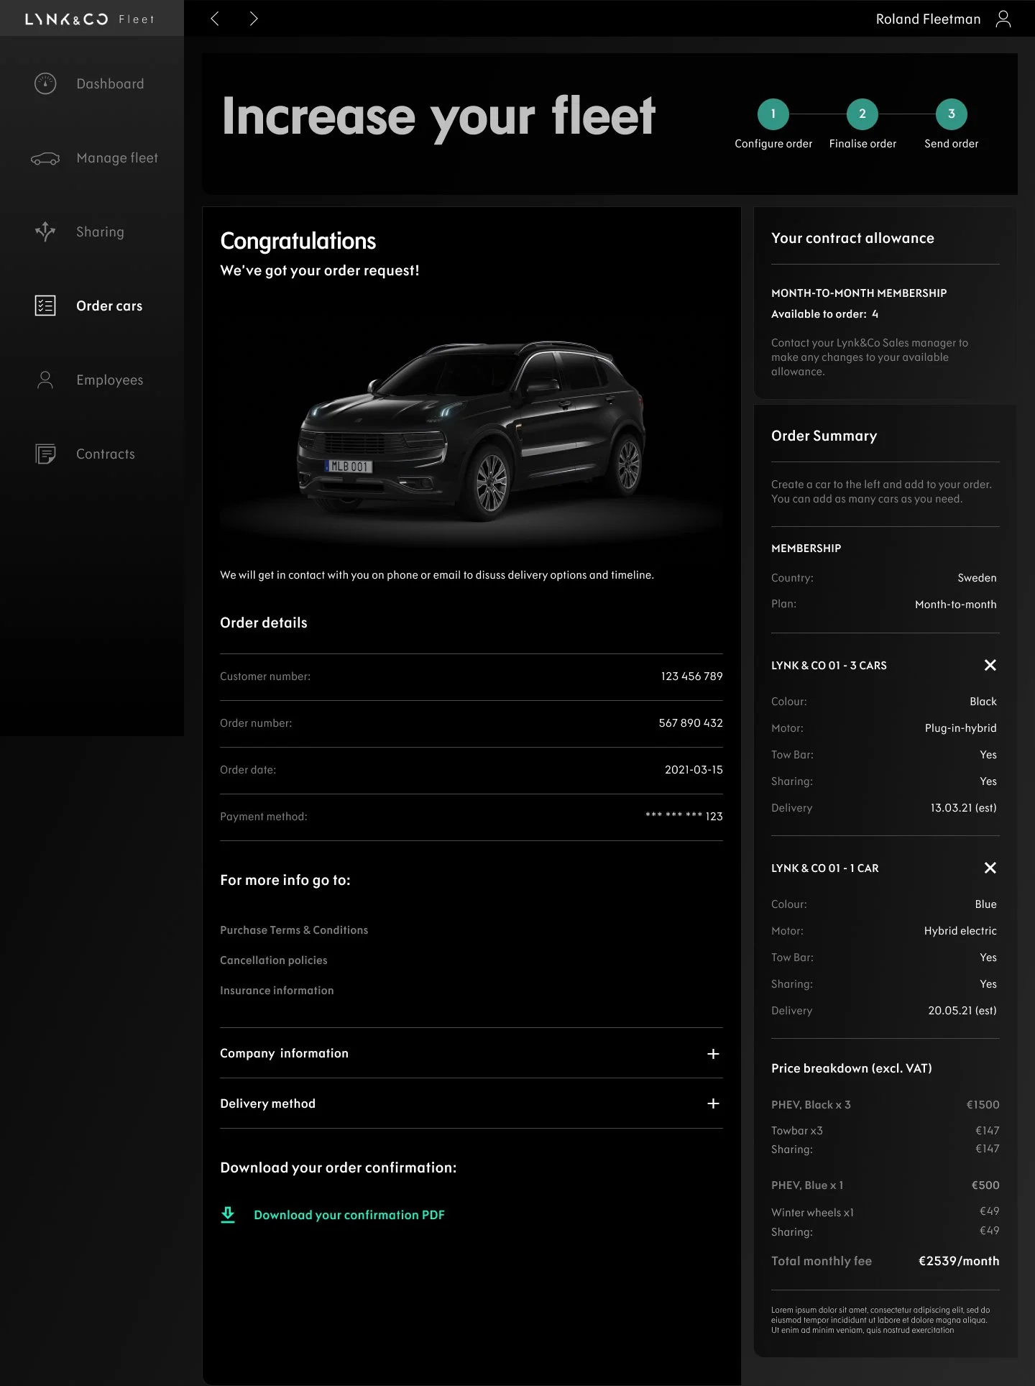Select order number 567 890 432
The height and width of the screenshot is (1386, 1035).
click(691, 723)
